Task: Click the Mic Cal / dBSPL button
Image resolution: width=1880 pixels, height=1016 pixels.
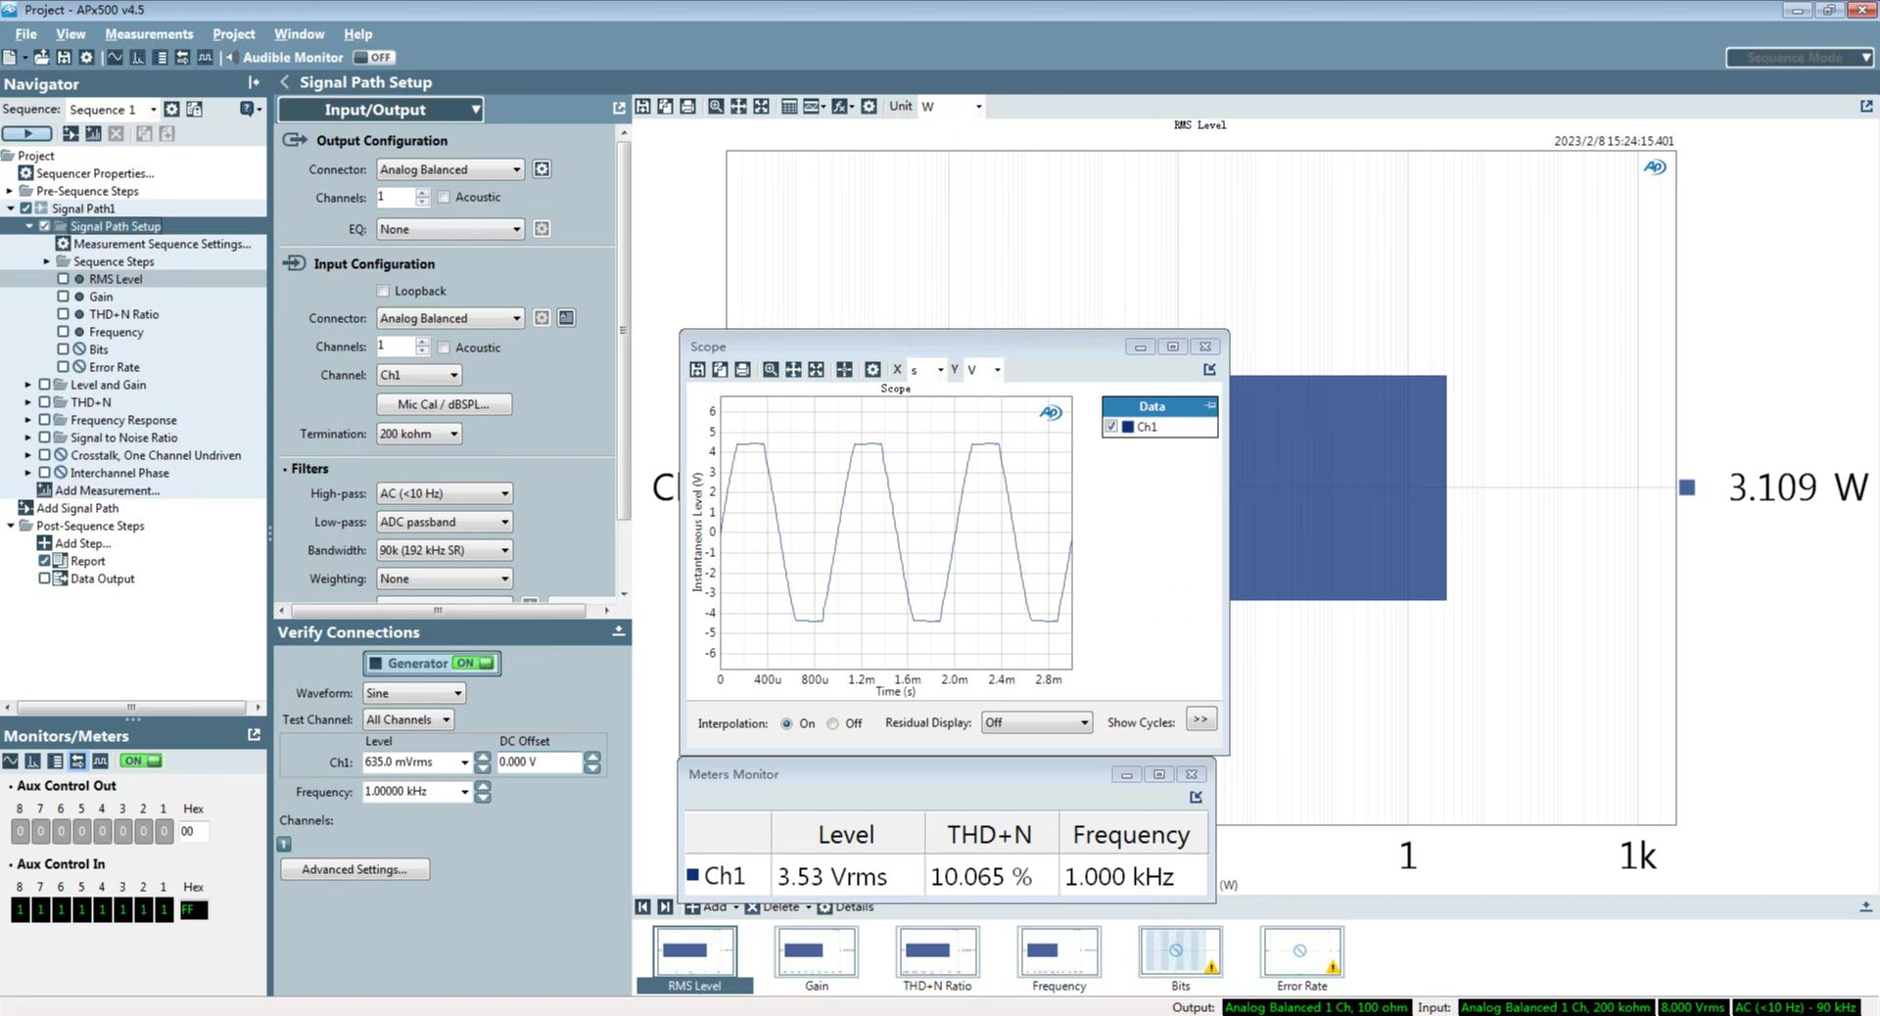Action: 444,404
